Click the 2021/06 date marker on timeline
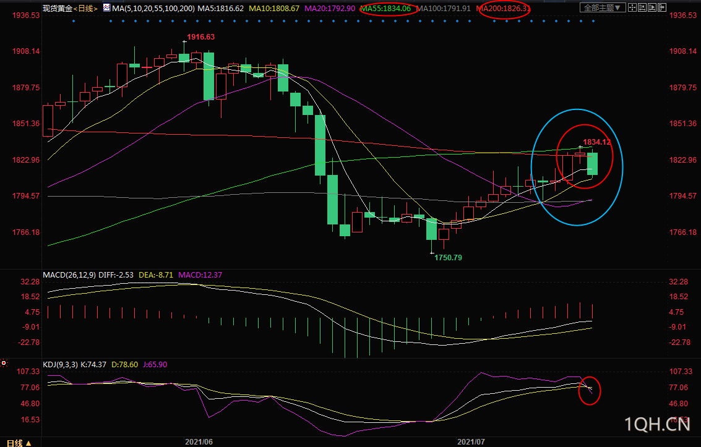This screenshot has height=447, width=701. coord(199,441)
